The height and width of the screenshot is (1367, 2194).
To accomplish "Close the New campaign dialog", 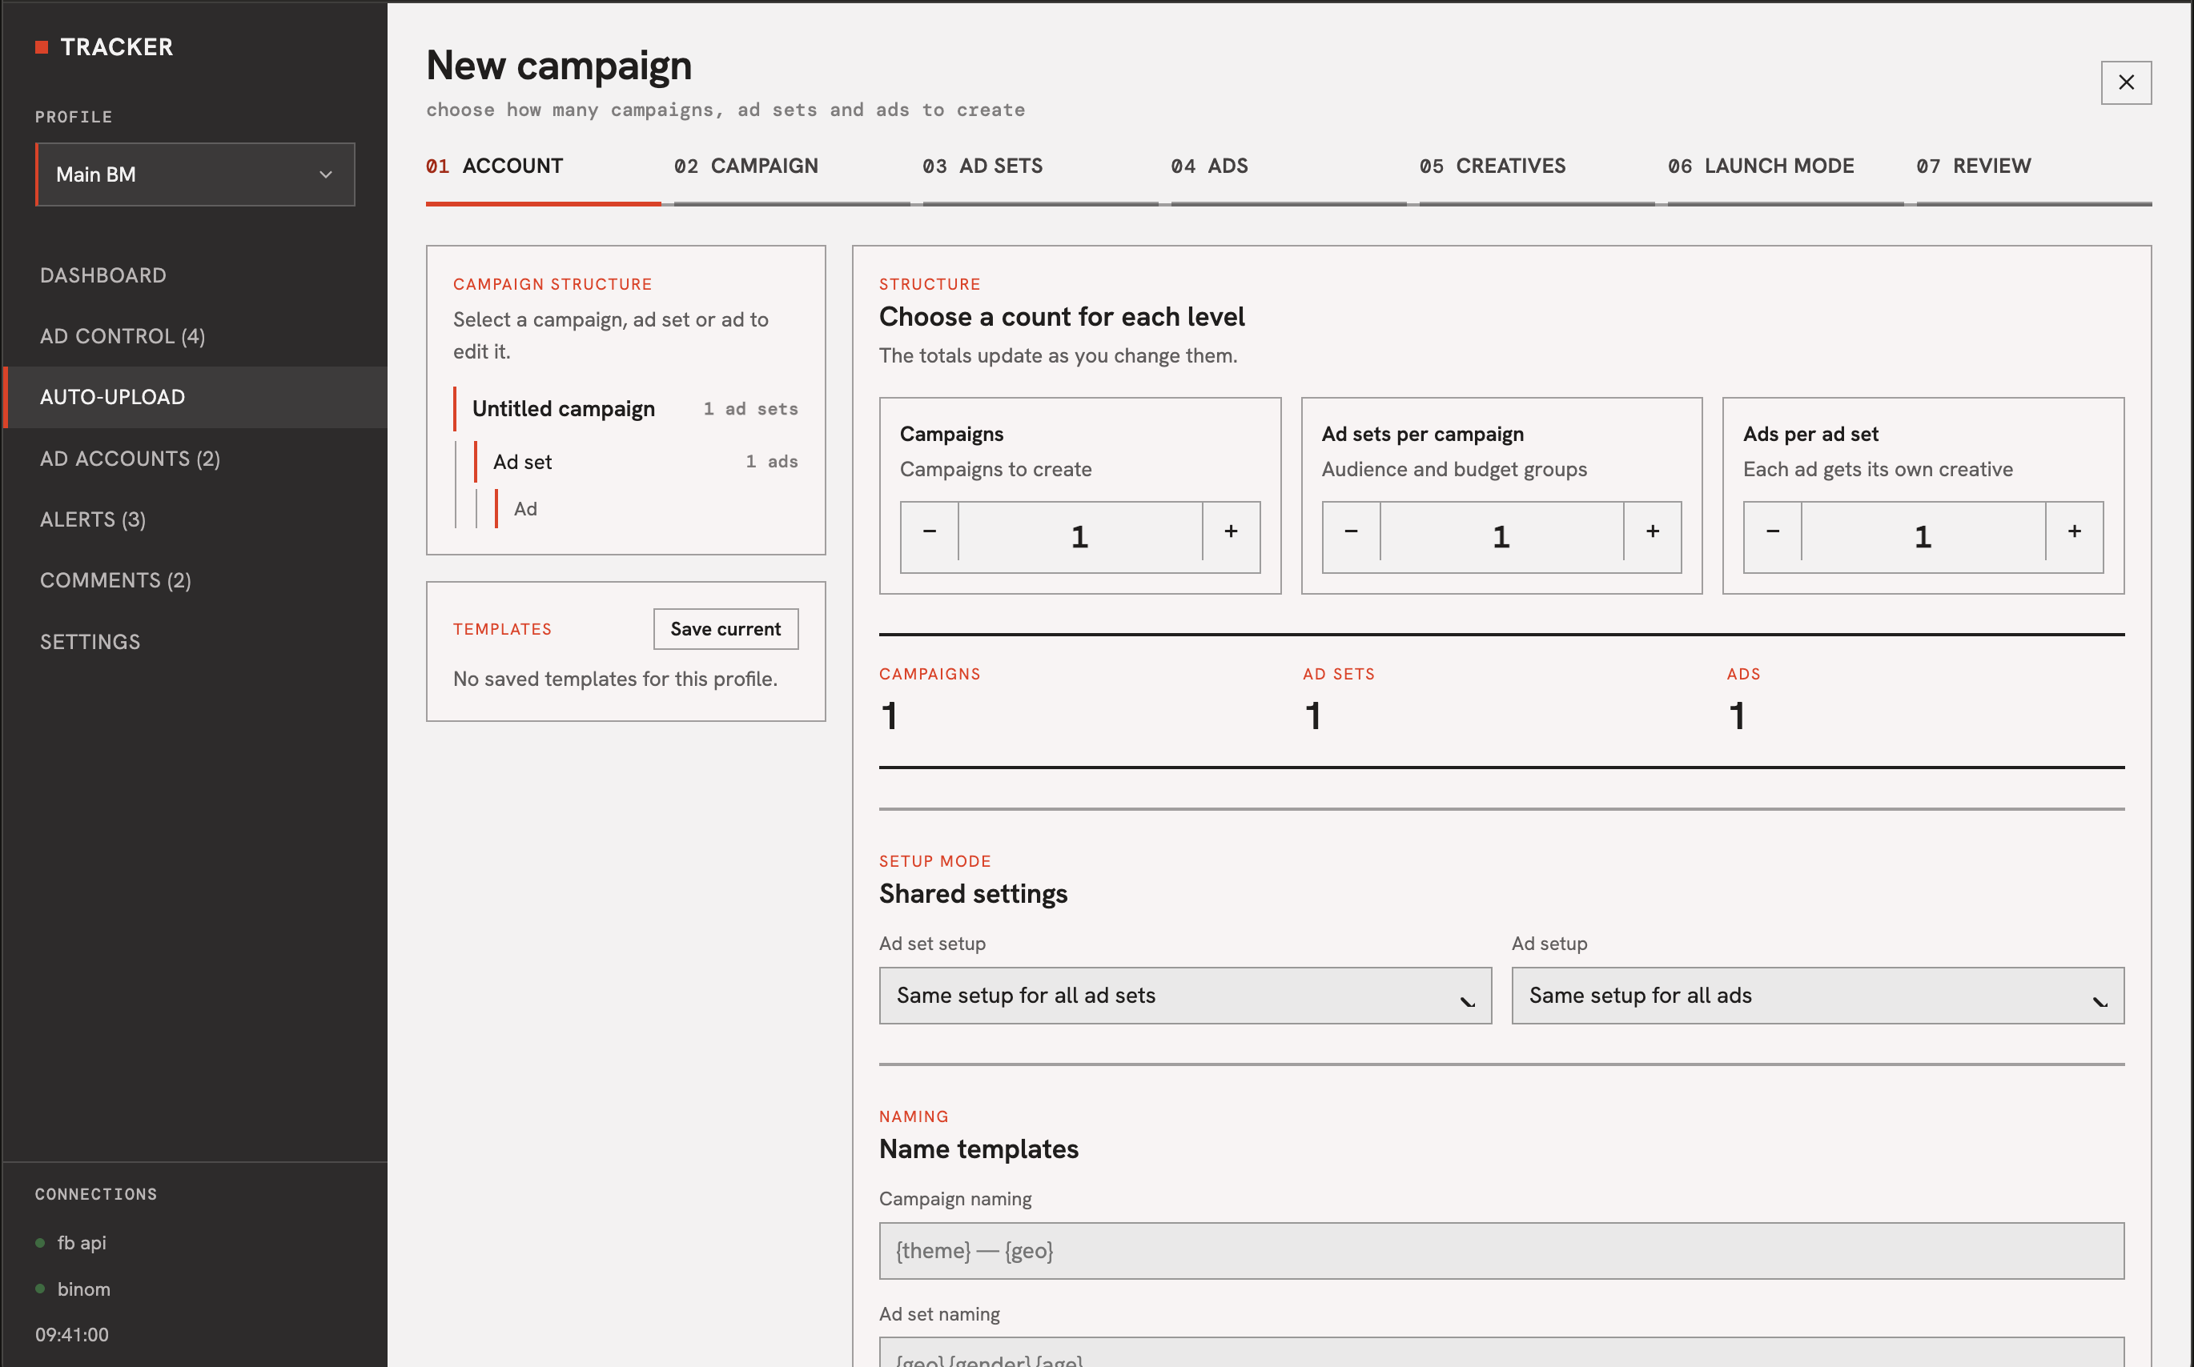I will [x=2126, y=82].
